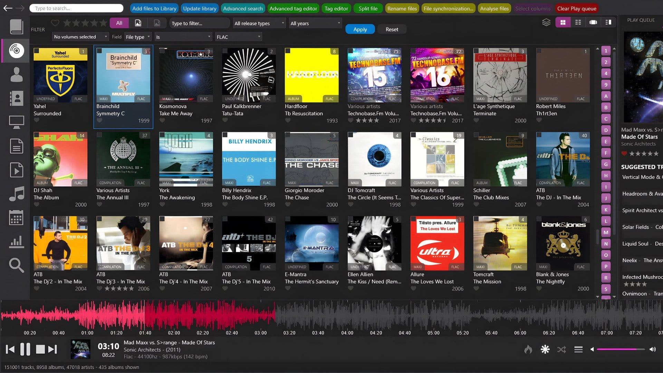Click the stacked layers grouping icon
The height and width of the screenshot is (373, 663).
(x=546, y=22)
